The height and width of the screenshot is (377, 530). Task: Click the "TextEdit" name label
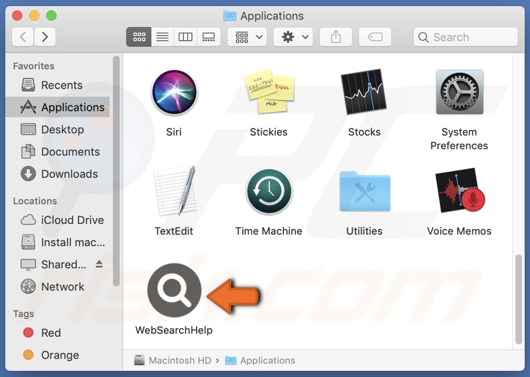174,231
